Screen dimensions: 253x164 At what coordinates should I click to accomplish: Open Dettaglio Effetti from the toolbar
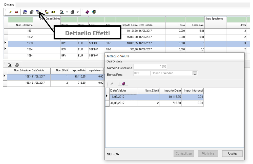37,12
